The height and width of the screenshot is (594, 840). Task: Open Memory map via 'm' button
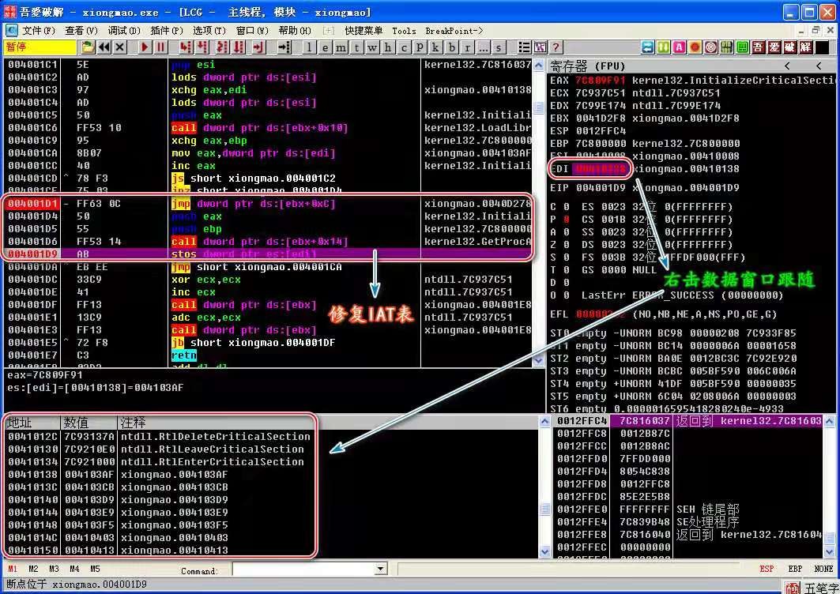pyautogui.click(x=341, y=47)
